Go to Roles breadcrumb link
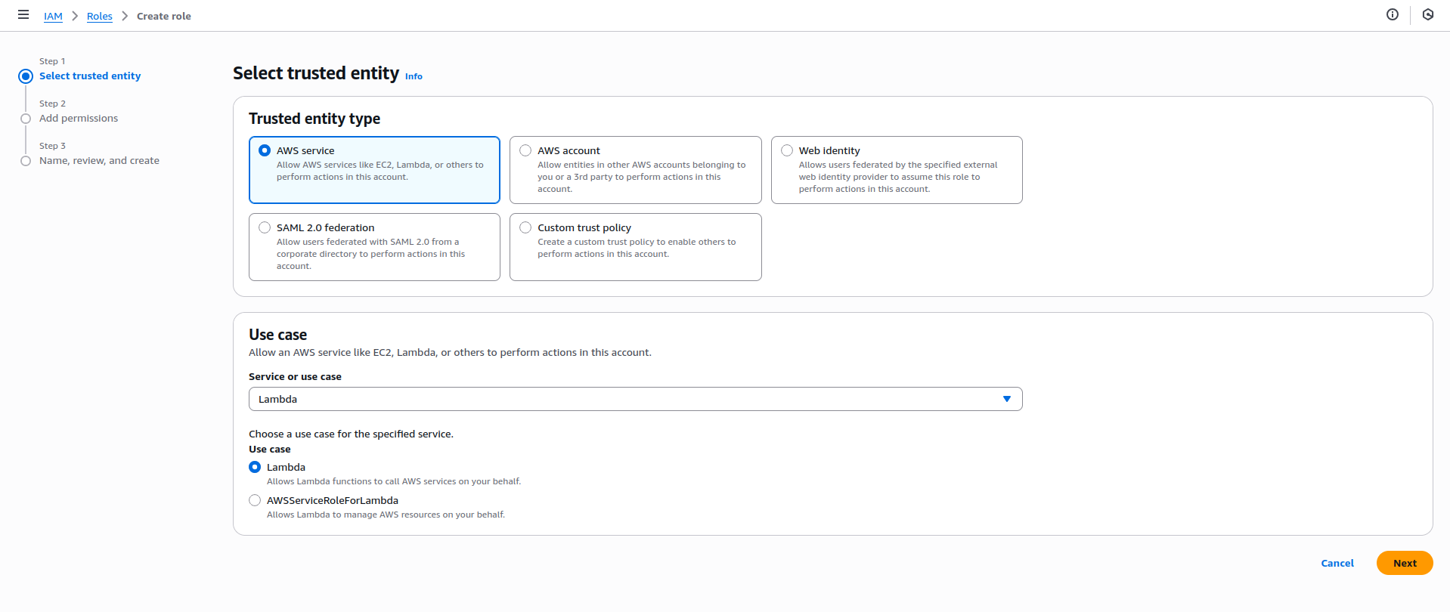The height and width of the screenshot is (612, 1450). pyautogui.click(x=100, y=16)
